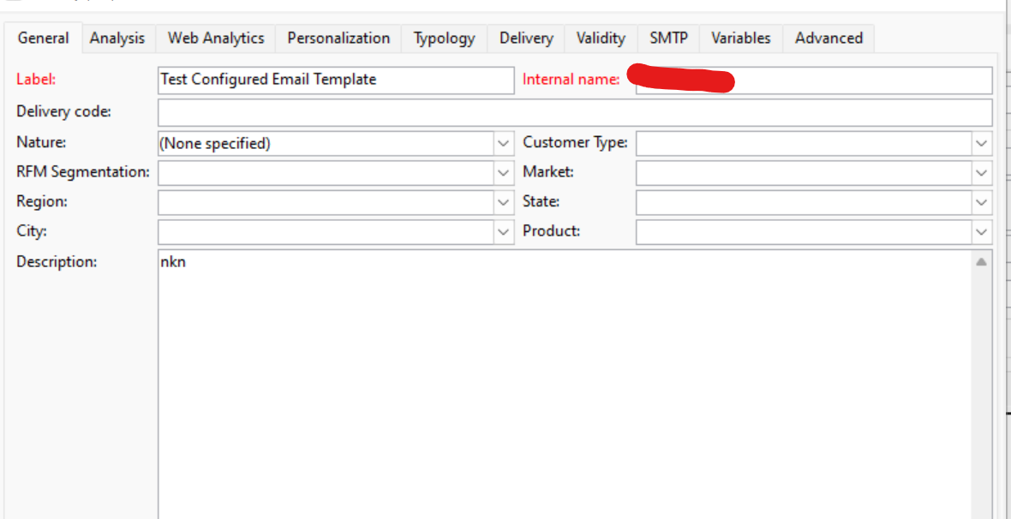Image resolution: width=1011 pixels, height=519 pixels.
Task: Focus the Delivery code input field
Action: click(574, 112)
